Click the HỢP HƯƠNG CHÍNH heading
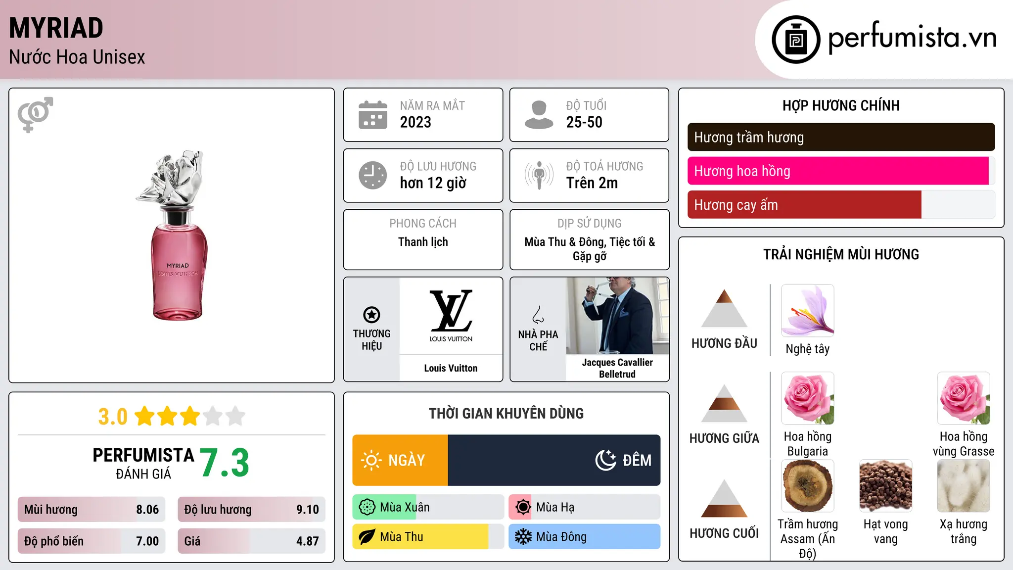The image size is (1013, 570). point(841,105)
